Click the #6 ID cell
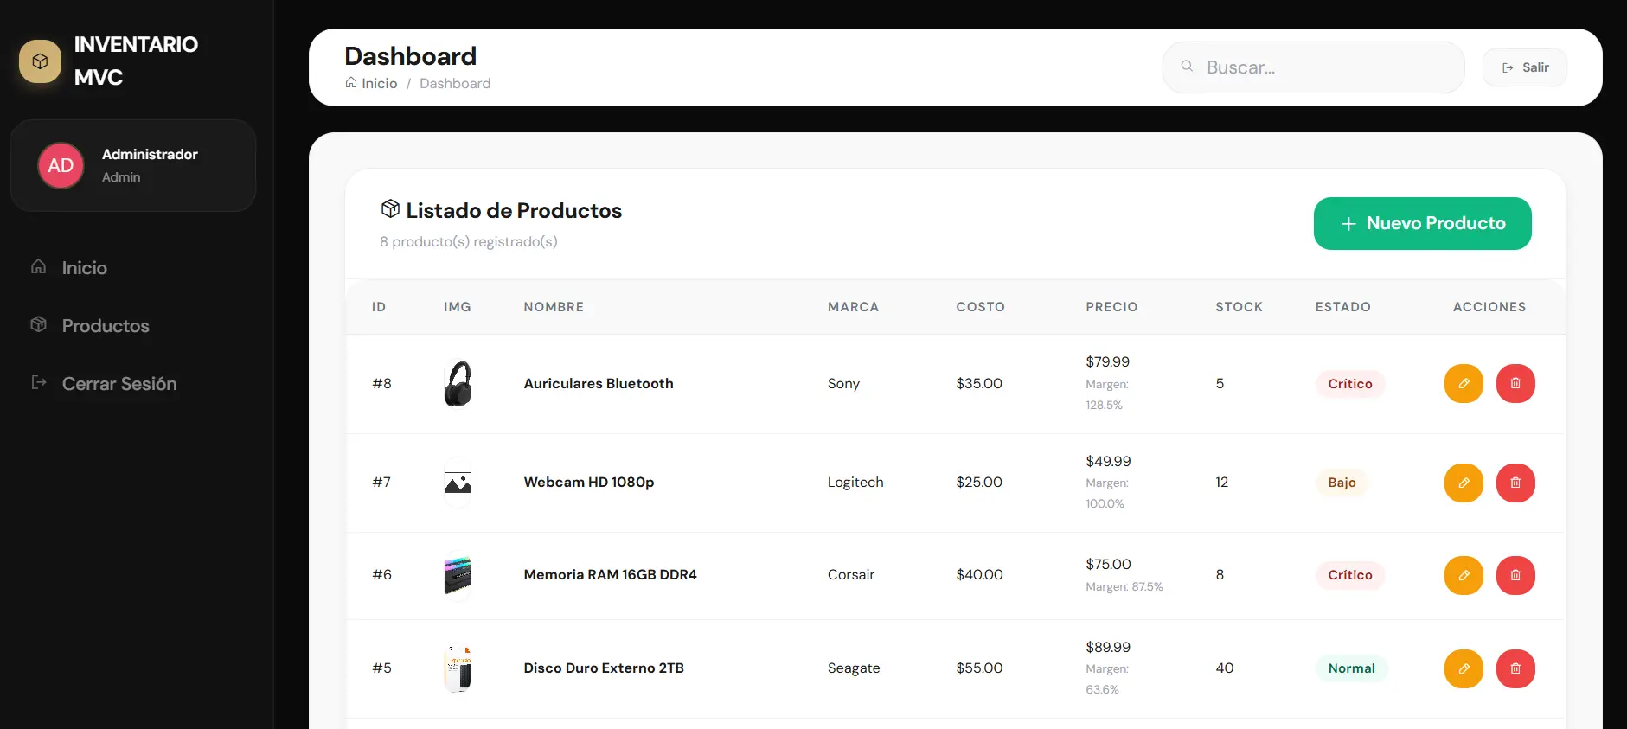The width and height of the screenshot is (1627, 729). 381,575
